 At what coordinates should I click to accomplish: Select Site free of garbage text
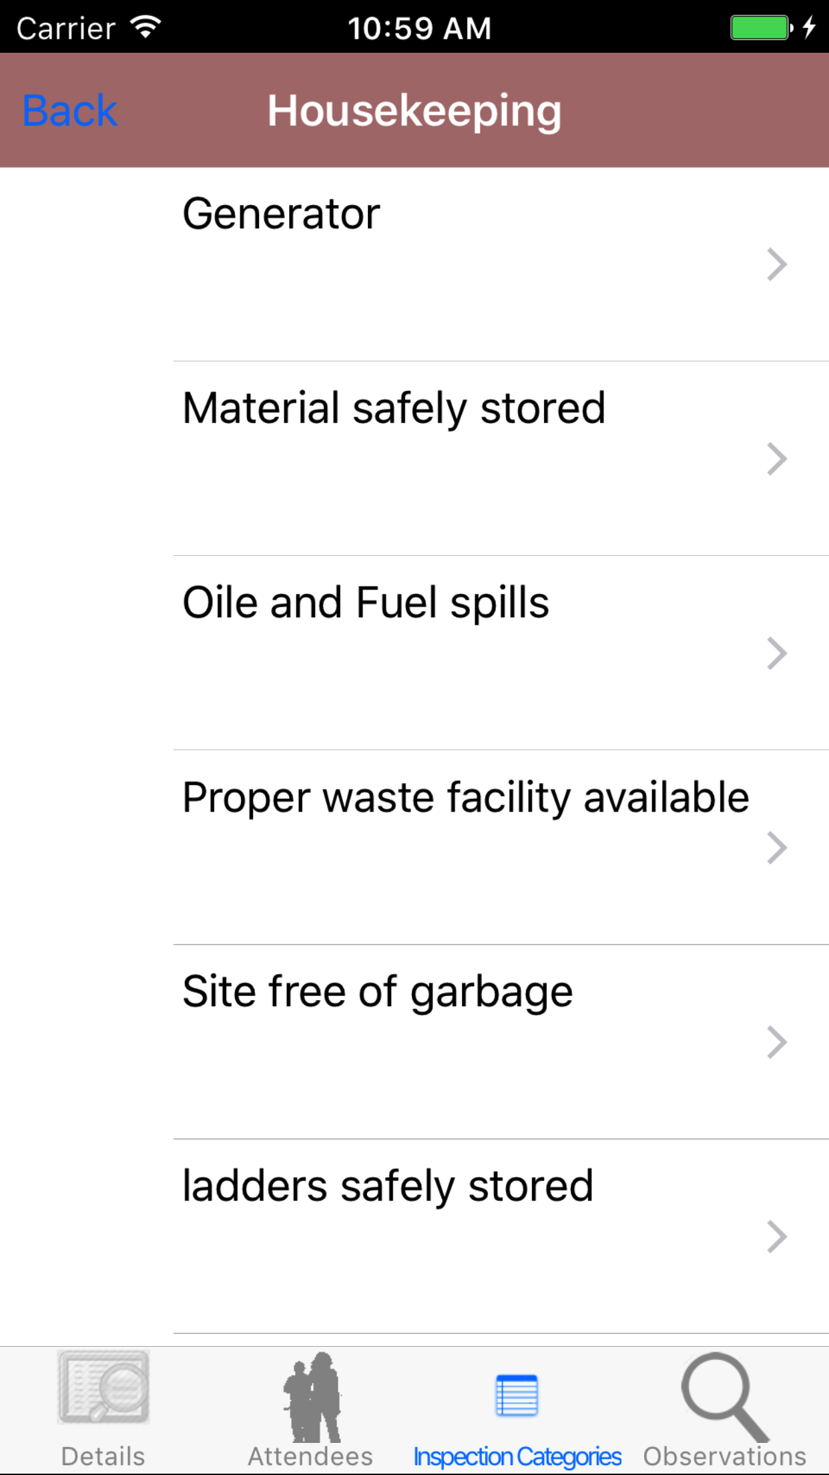(x=378, y=991)
